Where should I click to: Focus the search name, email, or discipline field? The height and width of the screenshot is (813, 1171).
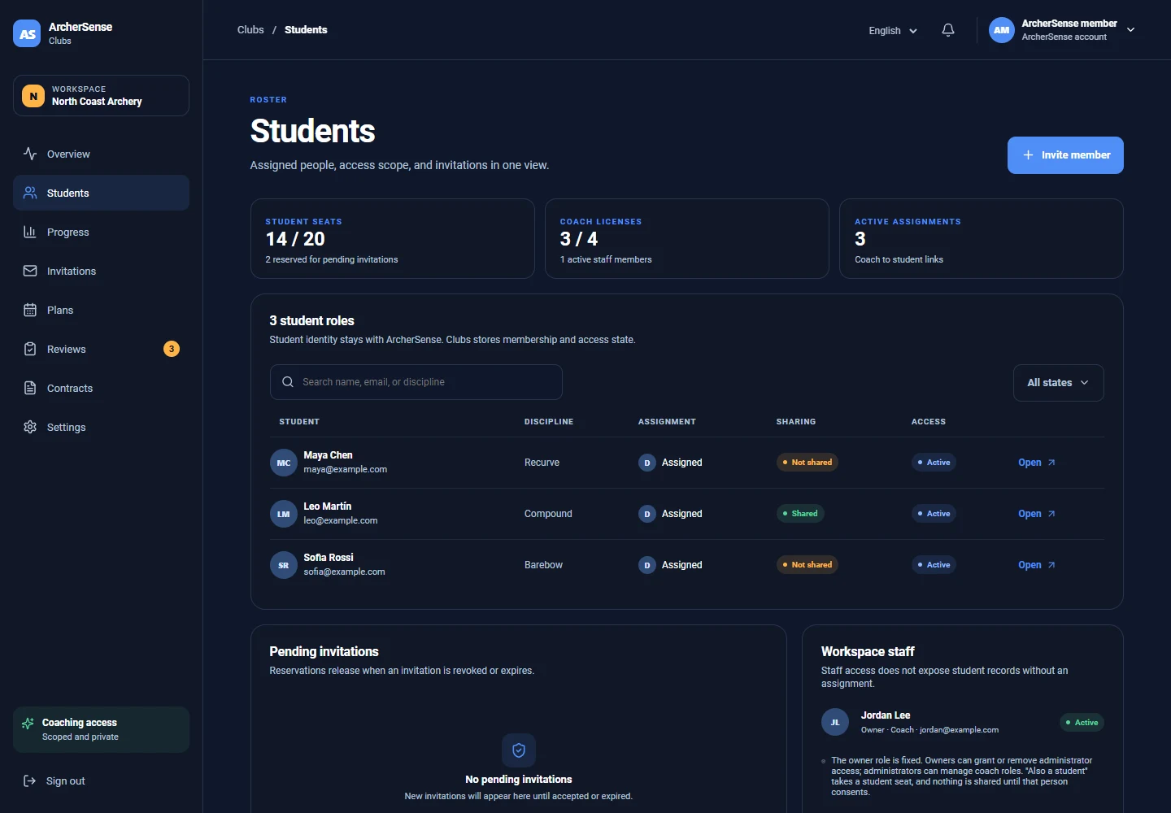416,382
